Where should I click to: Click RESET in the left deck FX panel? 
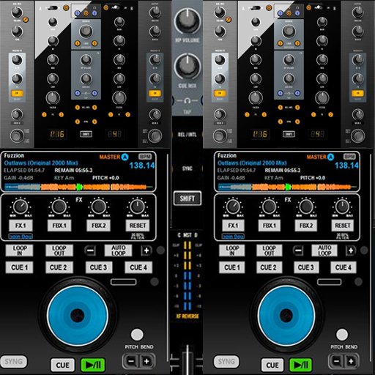point(138,226)
